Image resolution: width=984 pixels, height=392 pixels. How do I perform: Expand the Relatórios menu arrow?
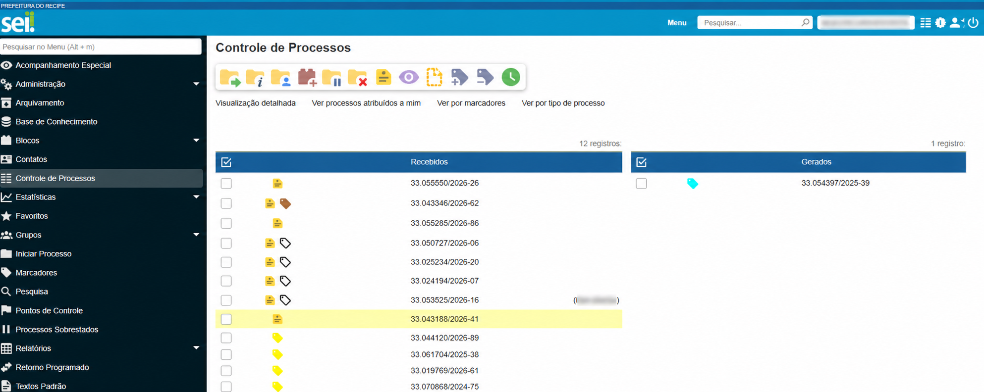click(x=196, y=348)
